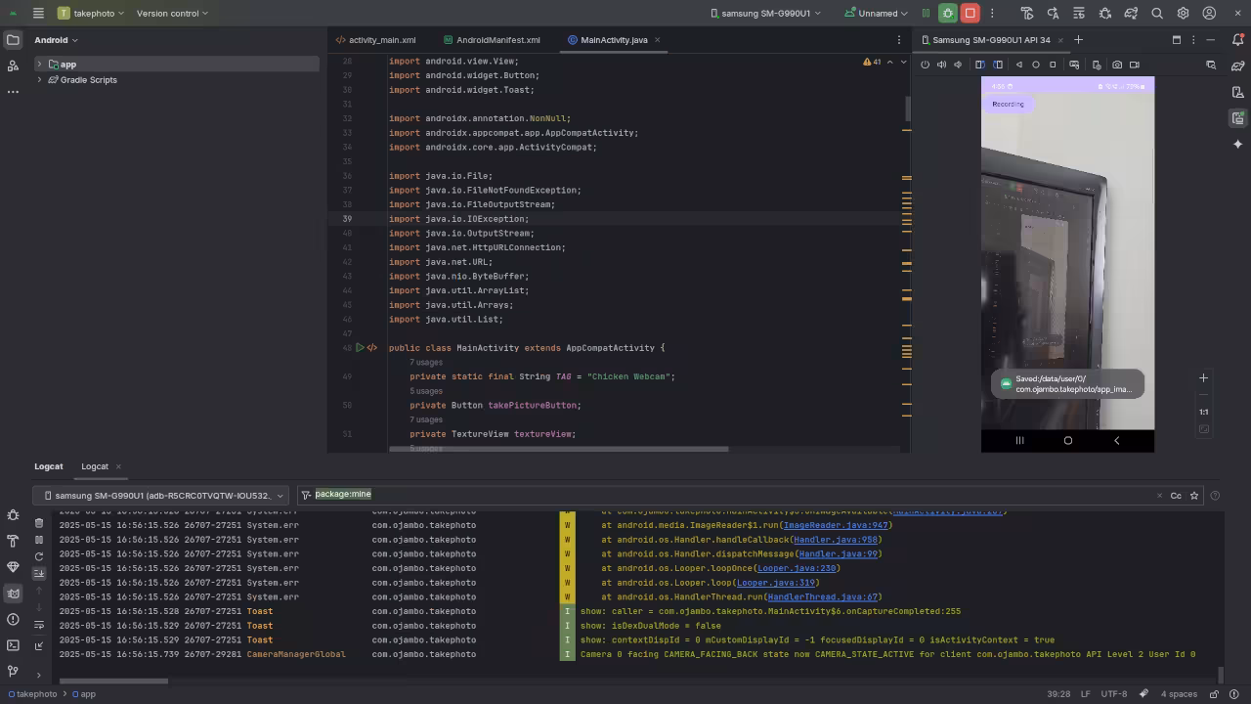Screen dimensions: 1251x704
Task: Open samsung SM-G990U1 device selector in toolbar
Action: (x=765, y=14)
